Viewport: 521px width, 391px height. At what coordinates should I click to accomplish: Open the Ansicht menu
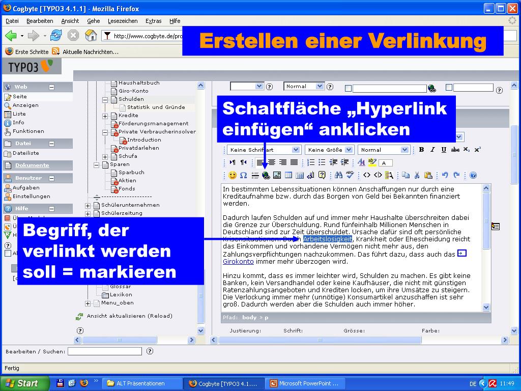coord(70,21)
